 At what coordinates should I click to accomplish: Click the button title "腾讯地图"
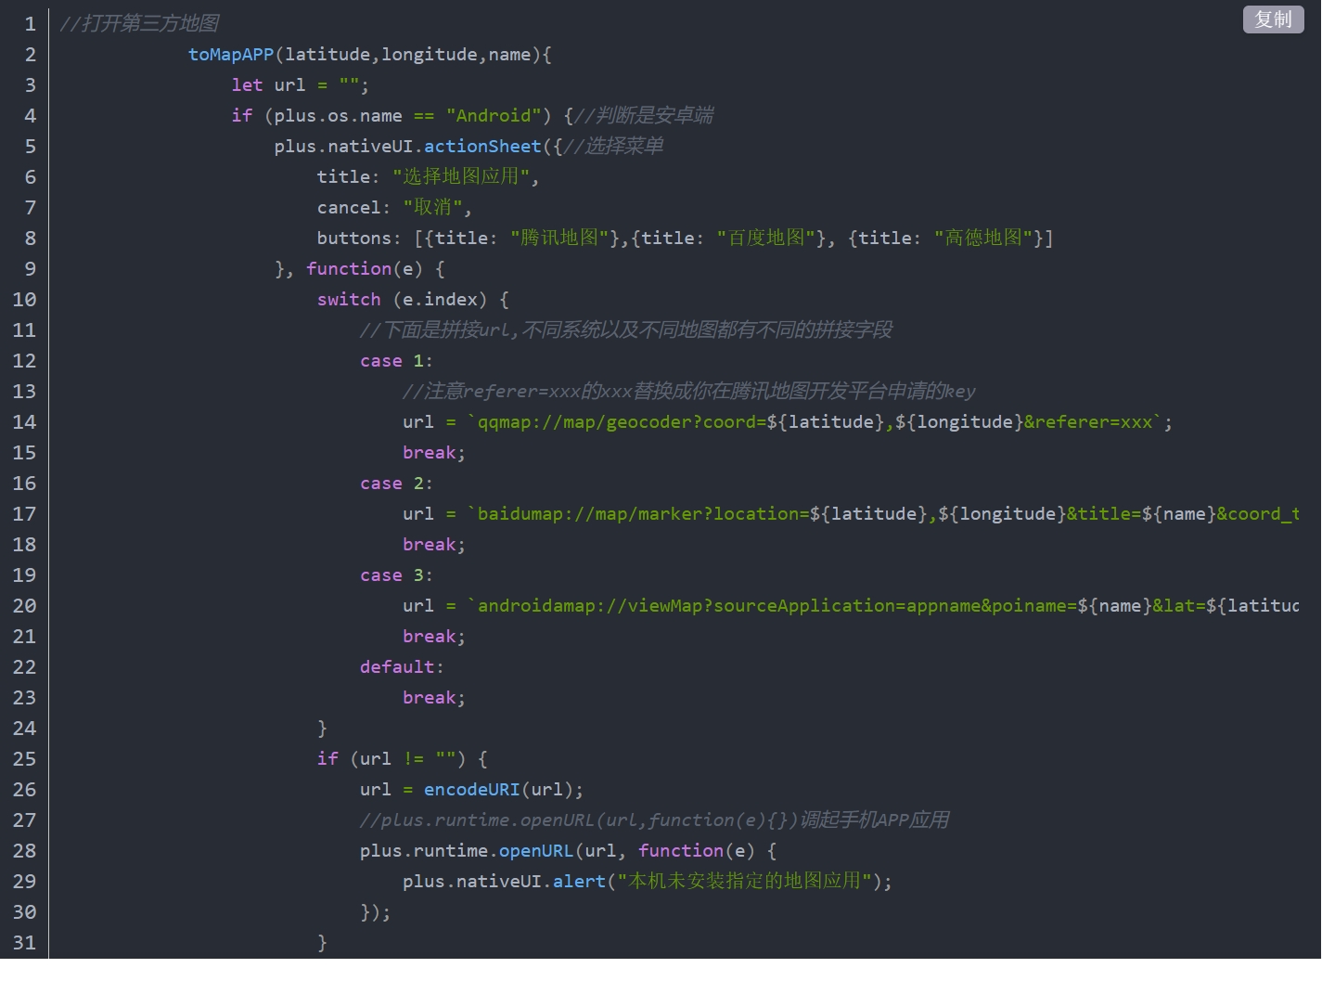tap(559, 238)
